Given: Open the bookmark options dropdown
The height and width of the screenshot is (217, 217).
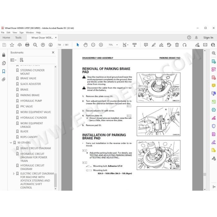Looking at the screenshot, I should coord(13,60).
